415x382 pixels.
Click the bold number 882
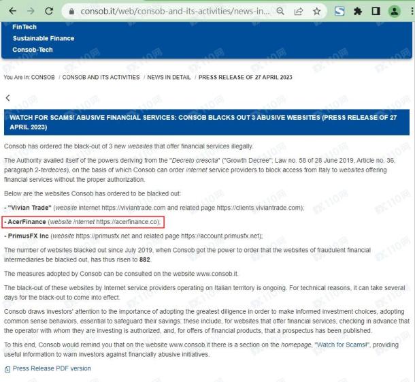point(144,259)
